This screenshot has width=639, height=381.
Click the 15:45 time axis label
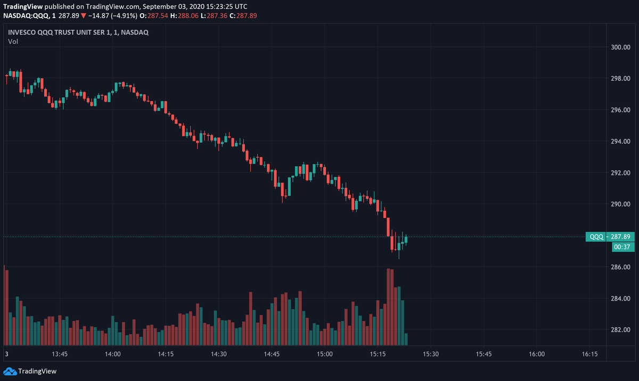pos(484,354)
